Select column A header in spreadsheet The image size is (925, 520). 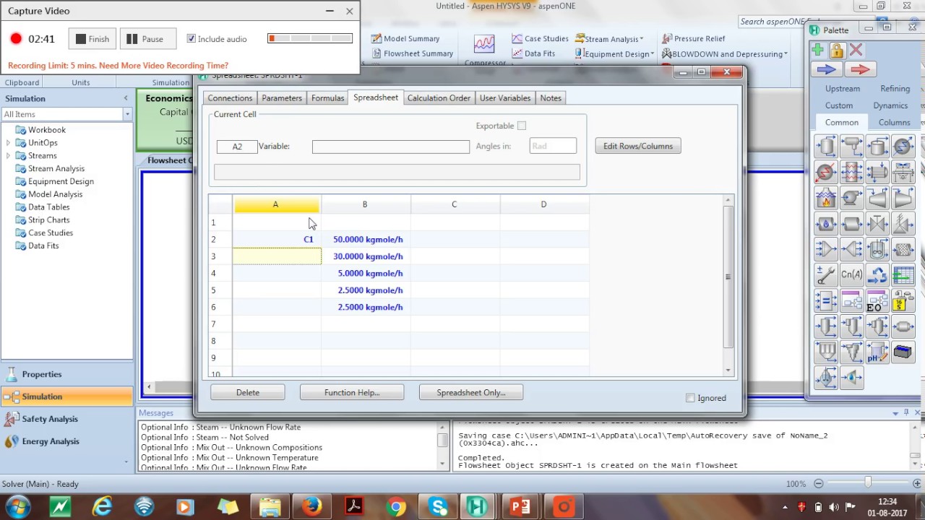tap(276, 204)
